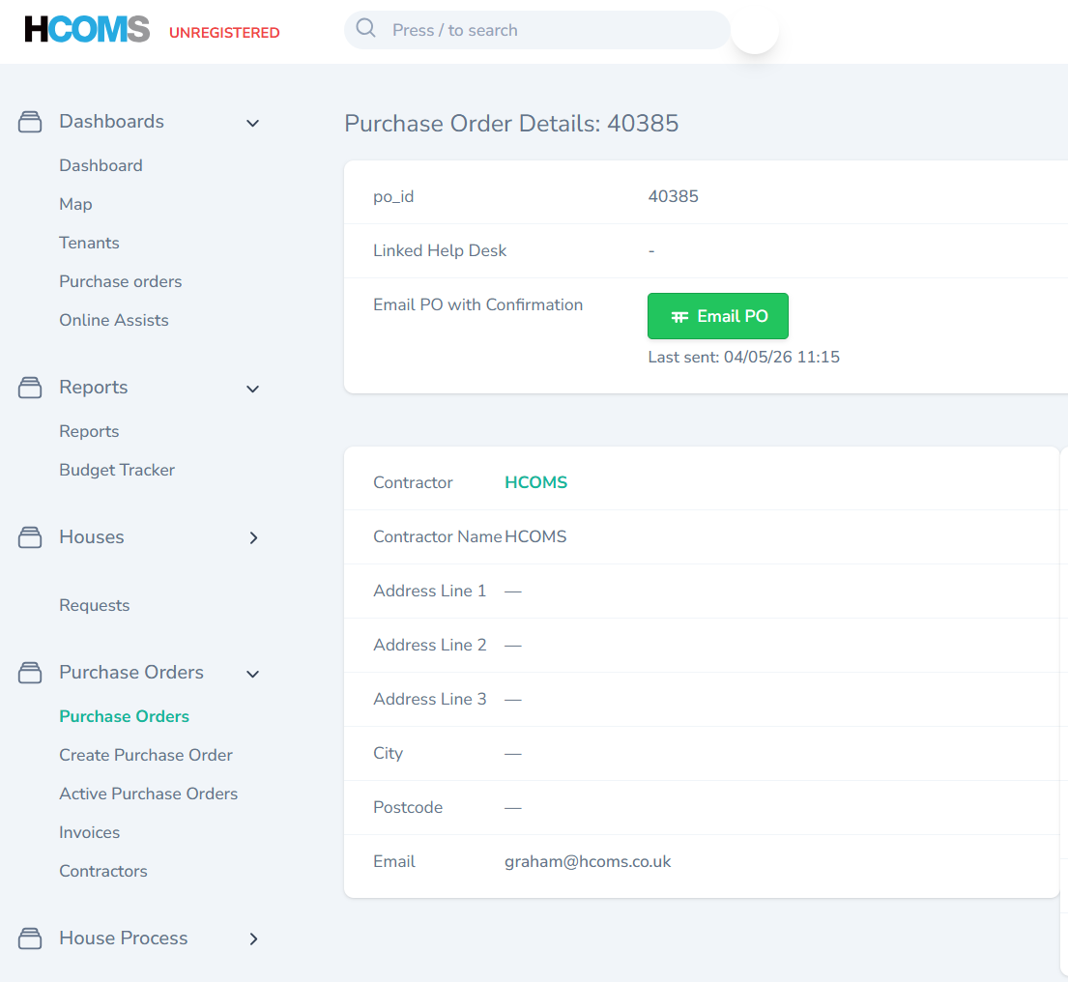
Task: Click the Purchase Orders section heading
Action: pos(131,672)
